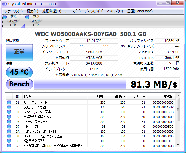Click status orb for 0C 電源投入回数 row
The height and width of the screenshot is (153, 186).
9,141
